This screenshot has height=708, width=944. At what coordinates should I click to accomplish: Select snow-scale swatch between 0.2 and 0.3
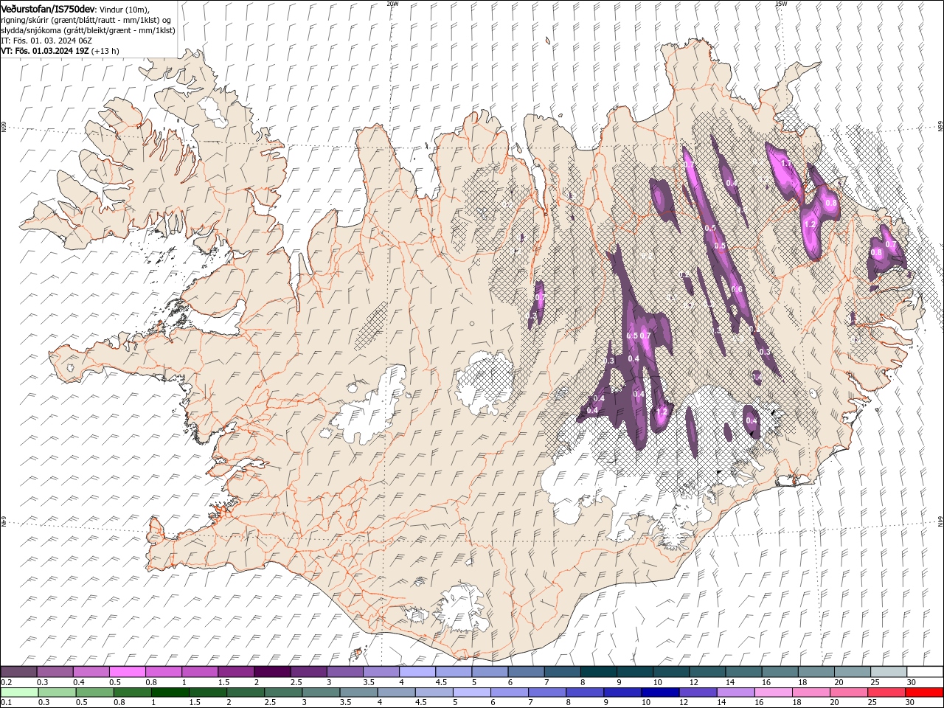19,671
